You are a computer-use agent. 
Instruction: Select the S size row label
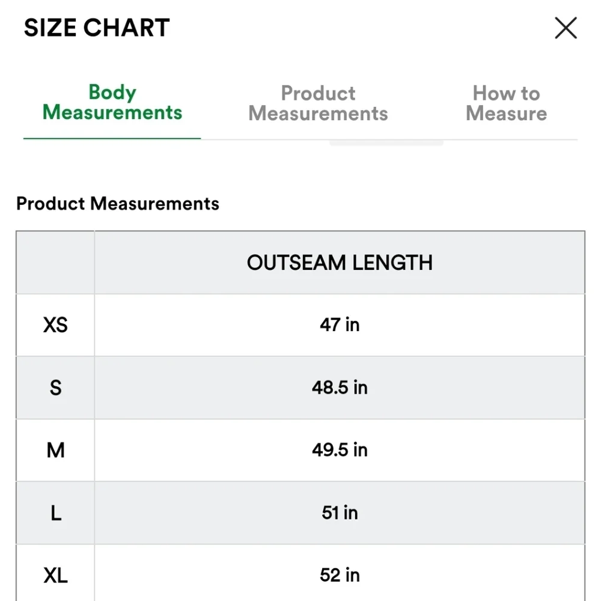coord(55,388)
